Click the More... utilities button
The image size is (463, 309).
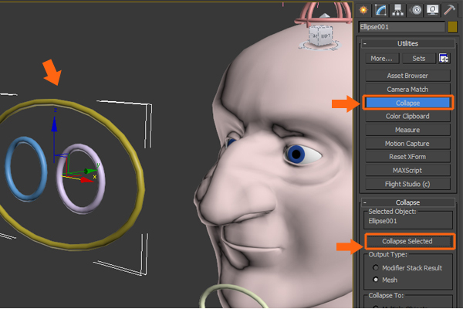[x=382, y=59]
